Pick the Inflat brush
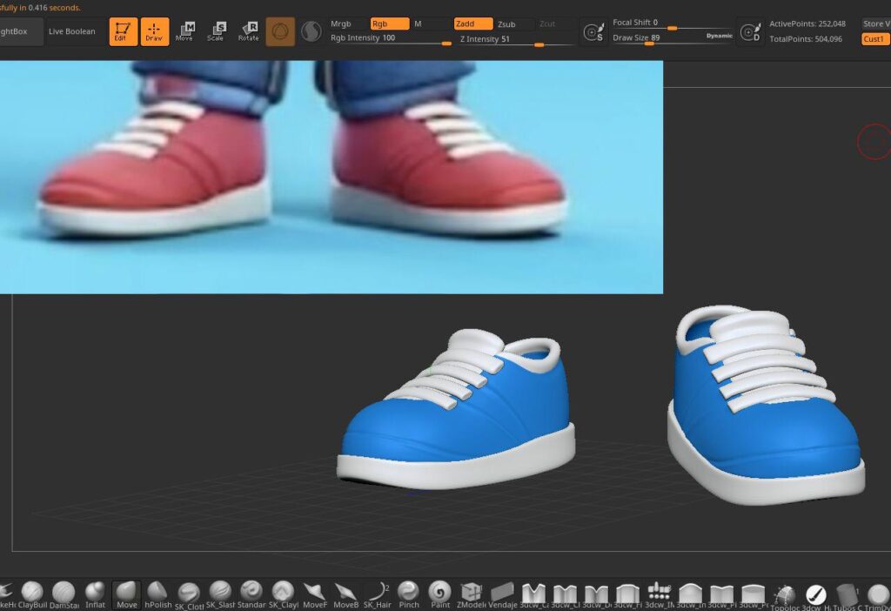 pos(95,593)
